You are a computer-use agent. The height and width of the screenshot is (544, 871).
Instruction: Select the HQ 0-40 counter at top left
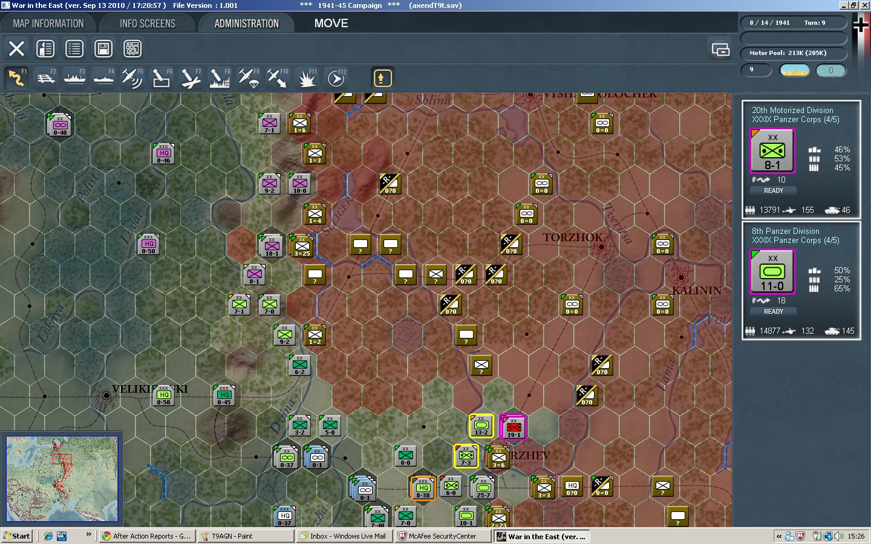60,124
